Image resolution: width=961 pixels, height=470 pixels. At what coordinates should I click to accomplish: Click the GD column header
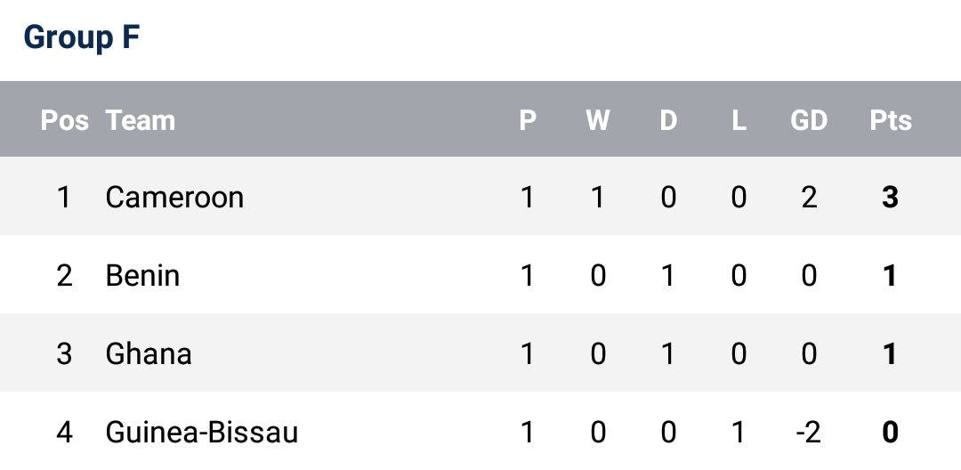[809, 120]
